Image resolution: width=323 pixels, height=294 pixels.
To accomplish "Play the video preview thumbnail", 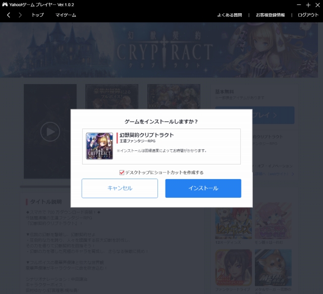I will [x=50, y=132].
